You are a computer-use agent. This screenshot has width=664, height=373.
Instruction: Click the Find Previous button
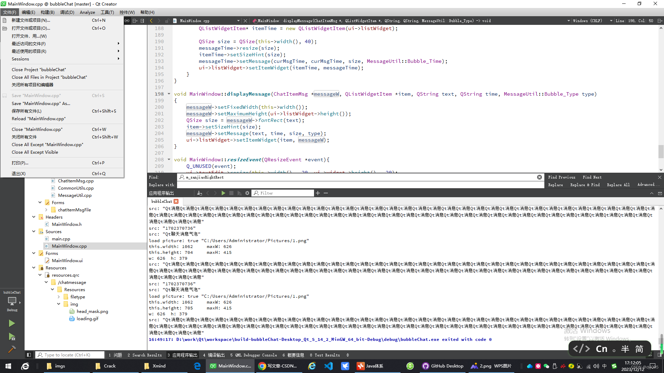(x=562, y=177)
